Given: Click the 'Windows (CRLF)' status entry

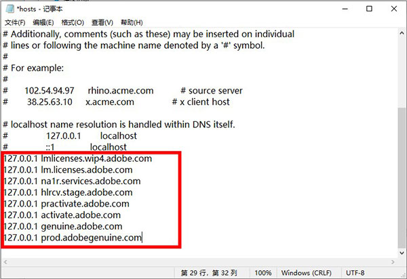Looking at the screenshot, I should (x=307, y=273).
